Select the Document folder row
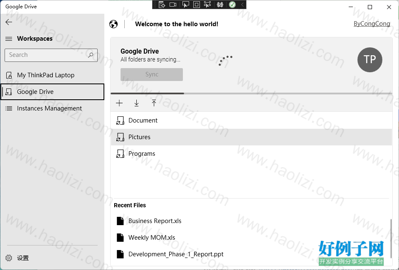This screenshot has width=399, height=270. pos(251,120)
